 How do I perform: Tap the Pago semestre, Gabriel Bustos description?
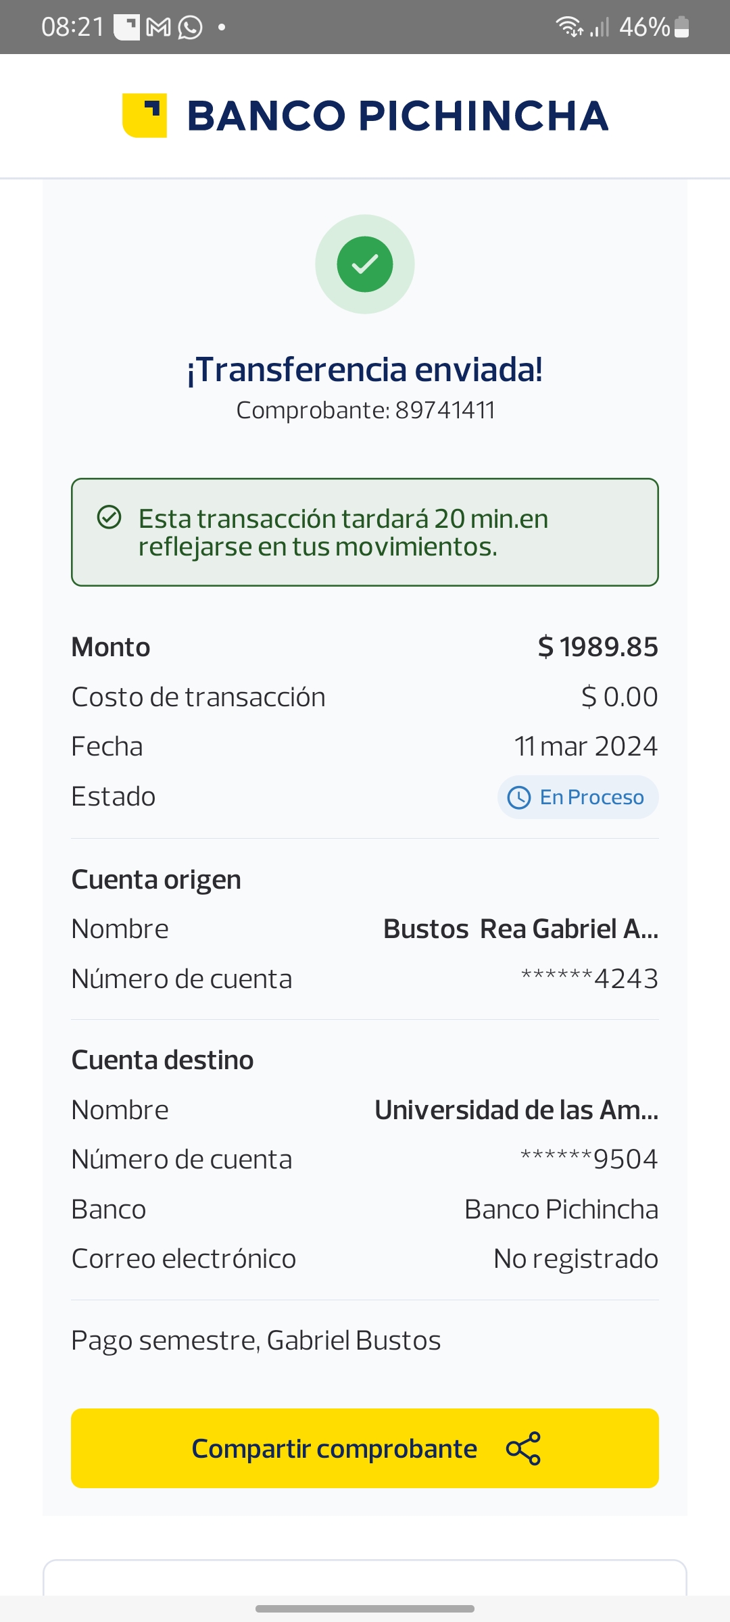pyautogui.click(x=256, y=1341)
